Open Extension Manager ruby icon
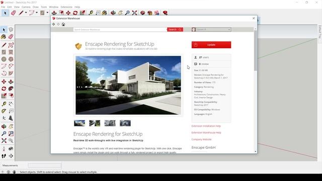Screen dimensions: 322x181 165,13
